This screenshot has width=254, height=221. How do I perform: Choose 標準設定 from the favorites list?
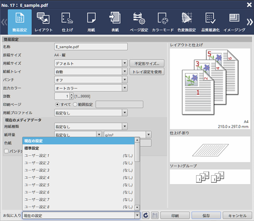(79, 148)
